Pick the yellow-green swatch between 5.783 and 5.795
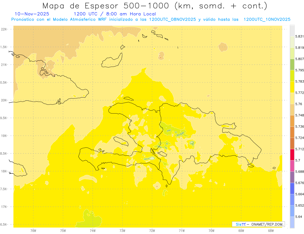 point(292,76)
